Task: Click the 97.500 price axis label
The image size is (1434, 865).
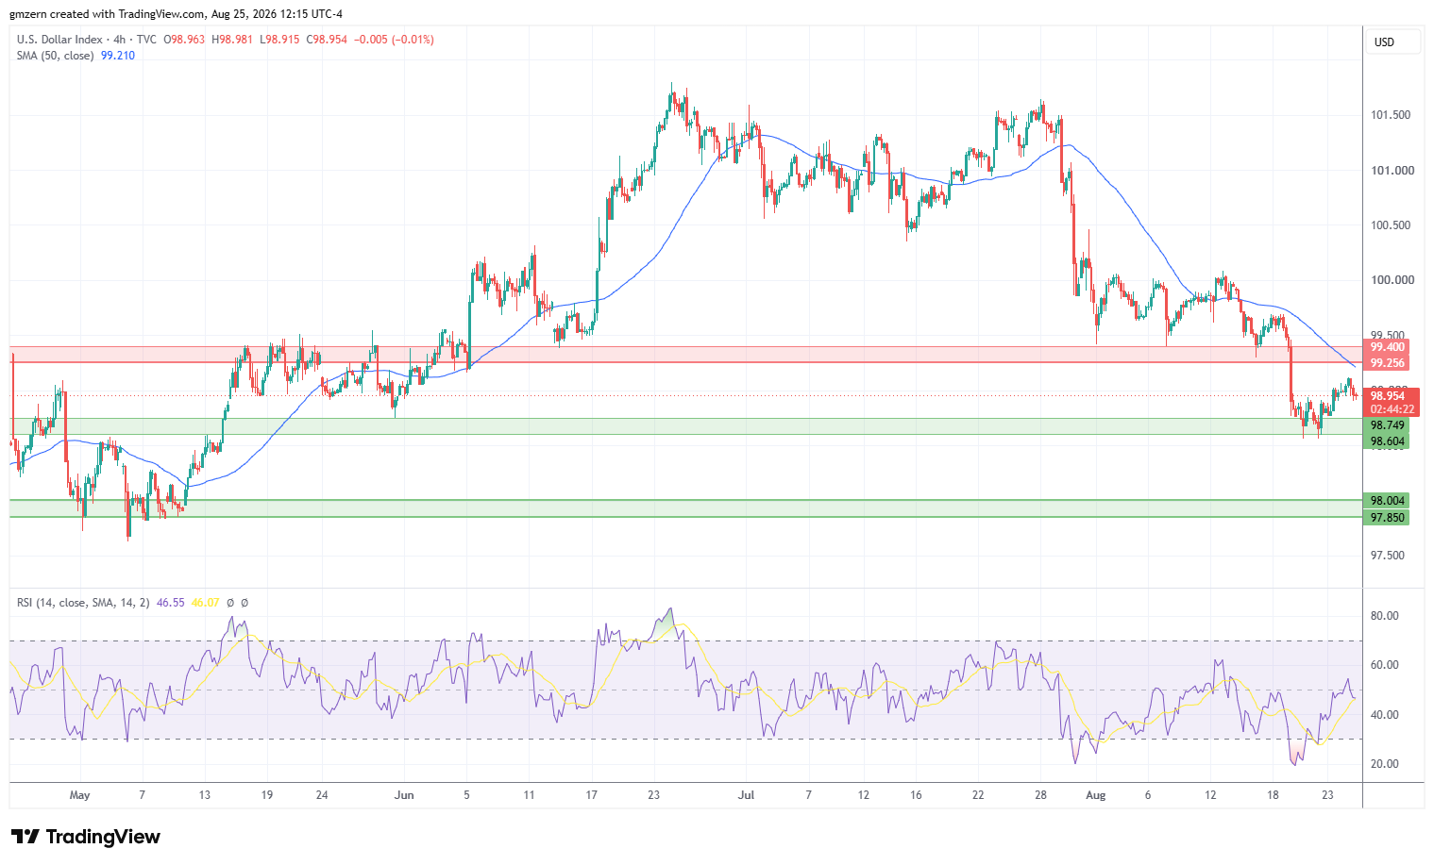Action: (x=1388, y=556)
